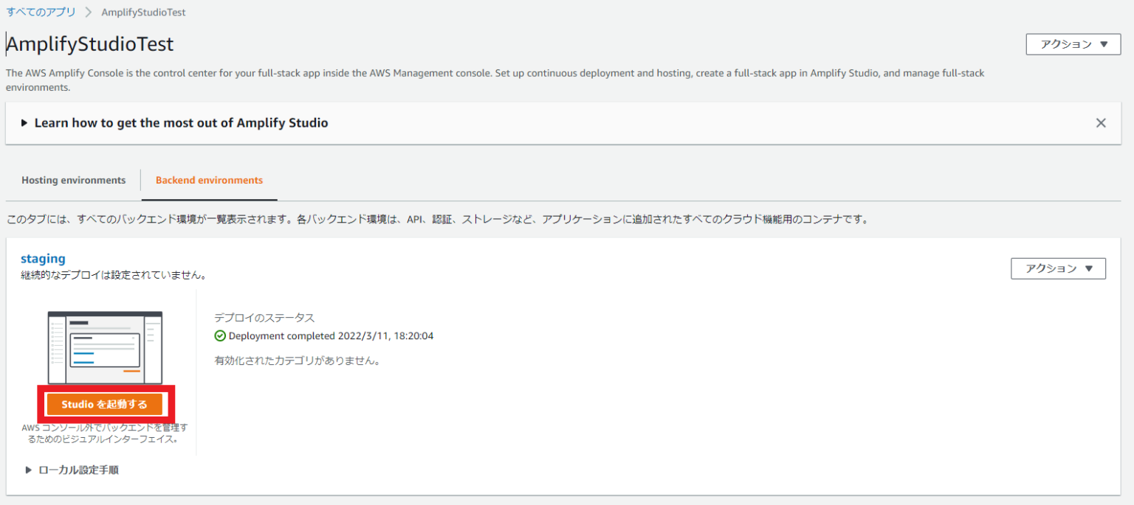Switch to the Hosting environments tab
Screen dimensions: 1134x505
[x=73, y=180]
